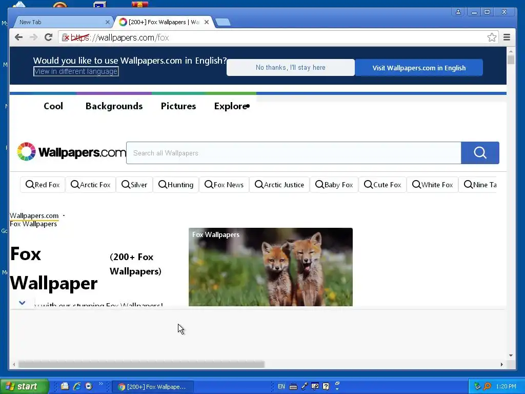Open the Windows Start menu
Screen dimensions: 525x394
(24, 386)
